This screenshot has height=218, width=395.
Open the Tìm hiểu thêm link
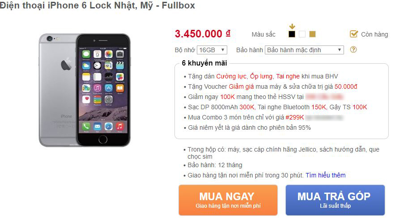[326, 175]
